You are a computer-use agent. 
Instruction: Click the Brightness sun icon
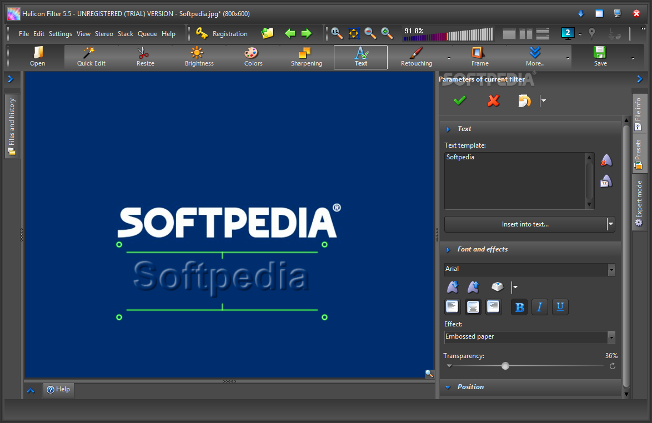tap(199, 57)
